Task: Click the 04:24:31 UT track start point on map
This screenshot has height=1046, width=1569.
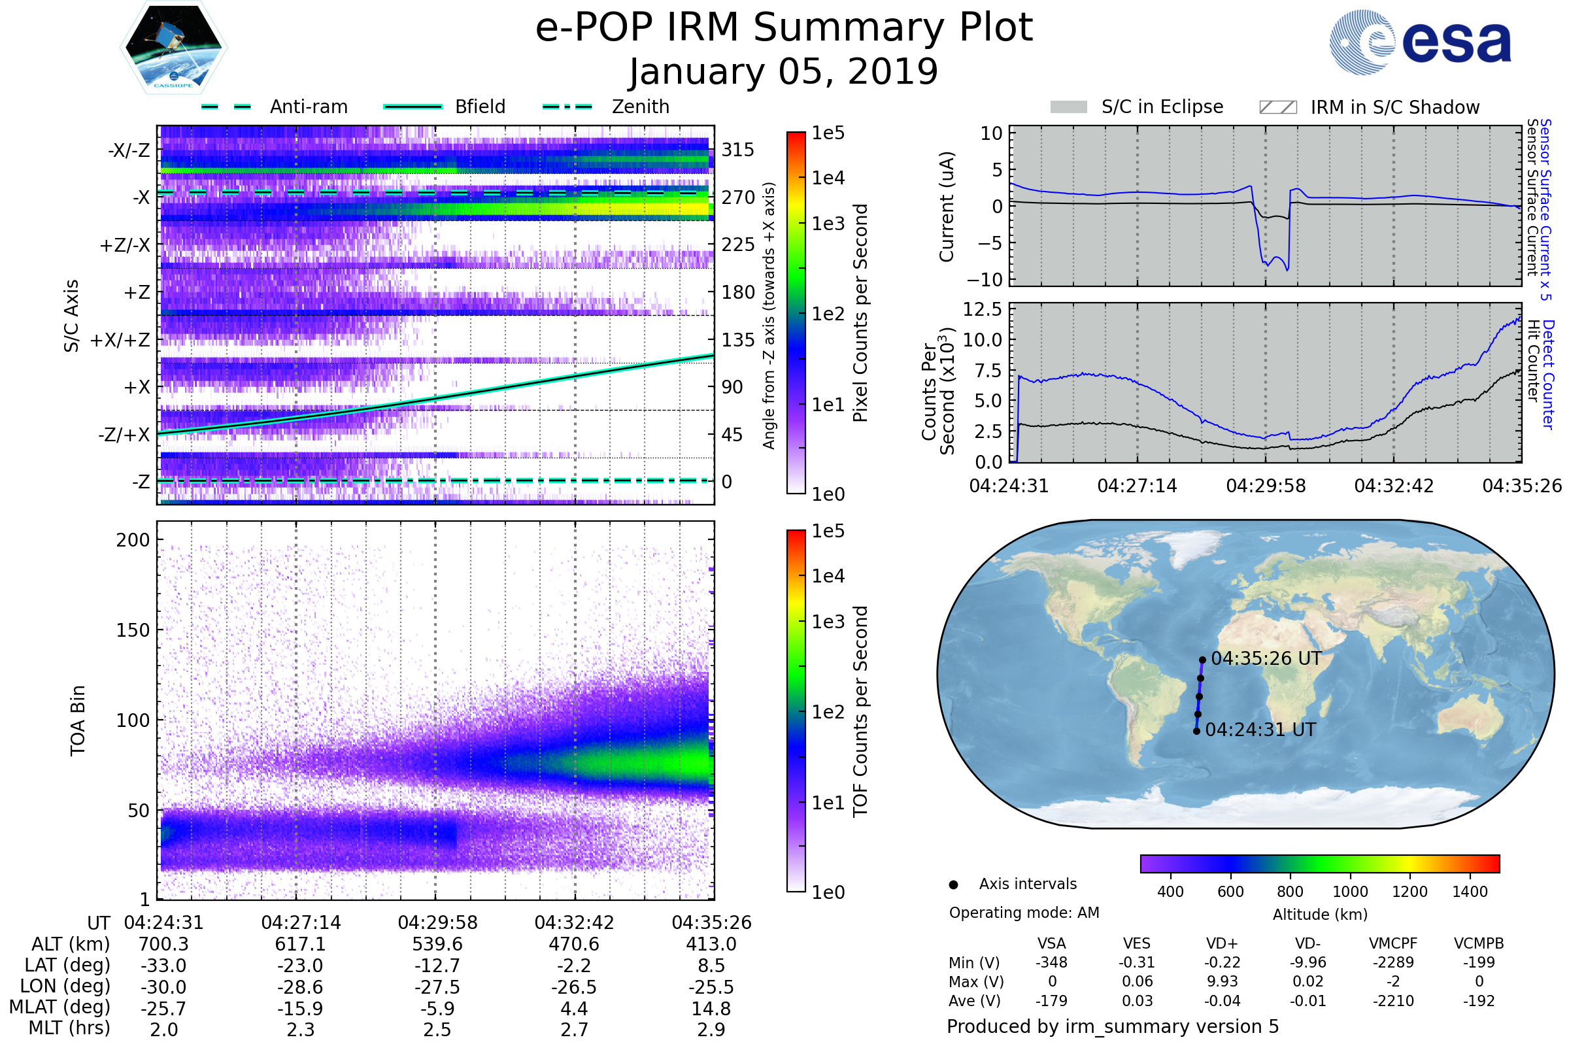Action: point(1196,731)
